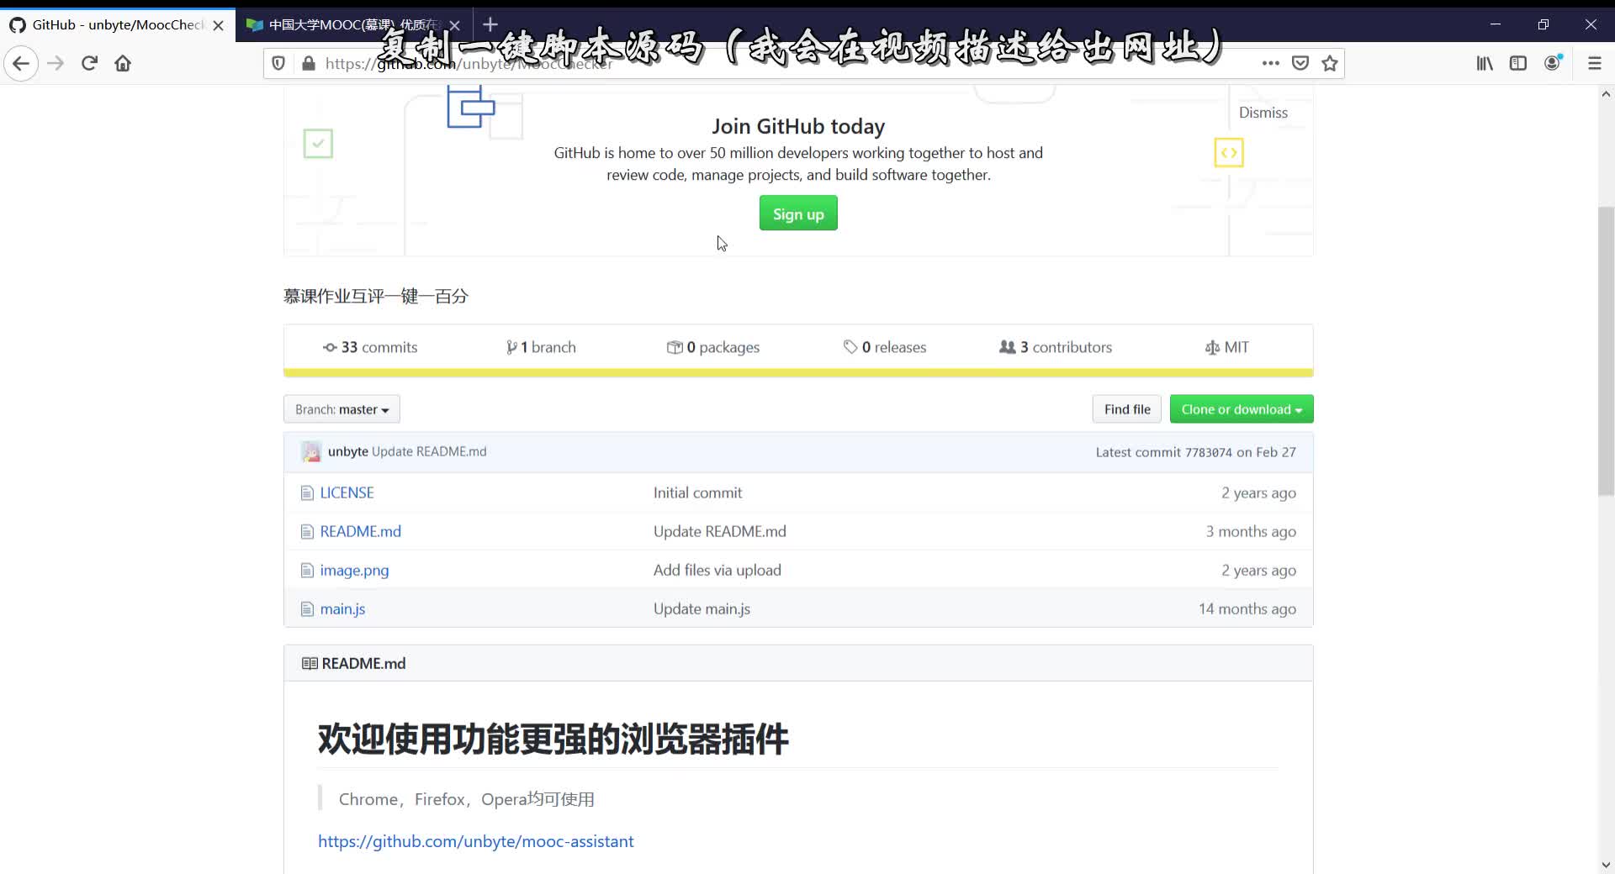Viewport: 1615px width, 874px height.
Task: Click the main.js file icon
Action: 307,609
